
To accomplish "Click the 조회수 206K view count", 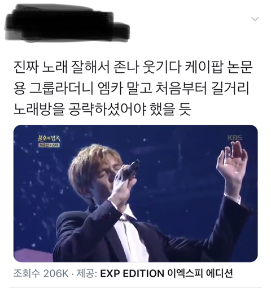I will coord(41,273).
